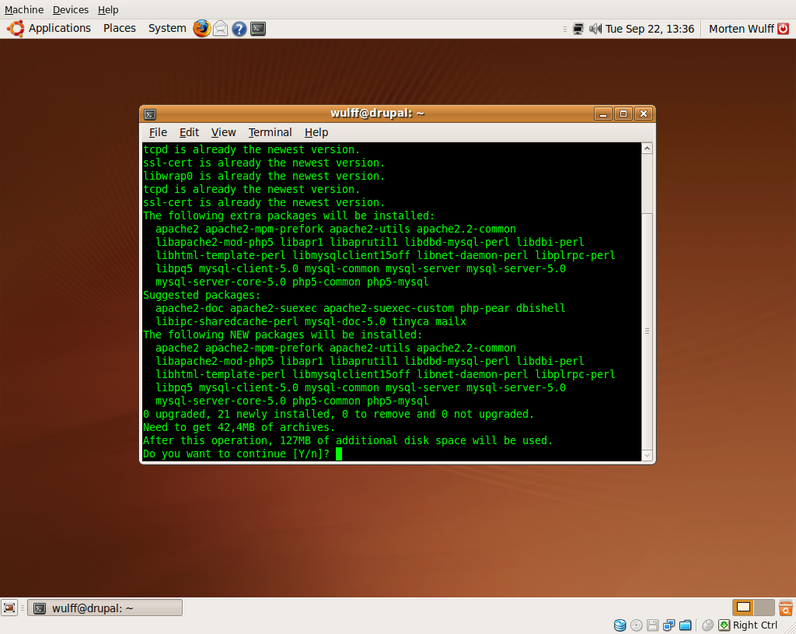The image size is (796, 634).
Task: Maximize the wulff@drupal terminal window
Action: 623,114
